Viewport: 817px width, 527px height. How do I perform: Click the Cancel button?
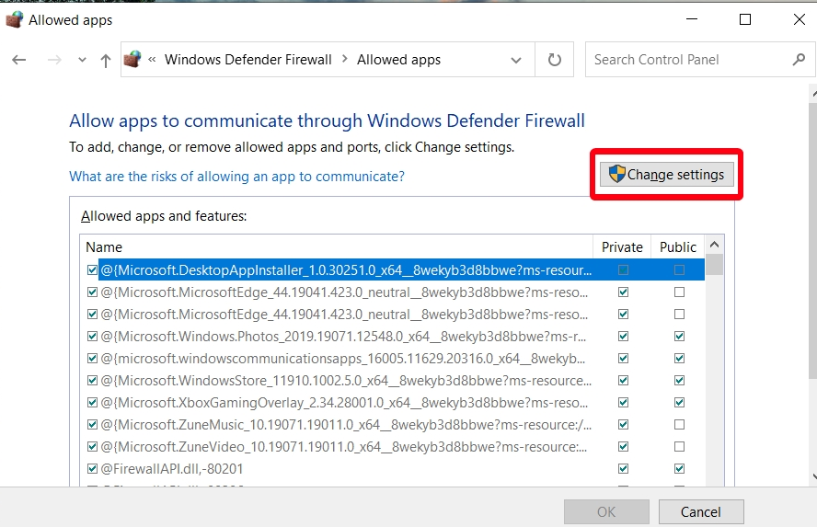[x=701, y=512]
